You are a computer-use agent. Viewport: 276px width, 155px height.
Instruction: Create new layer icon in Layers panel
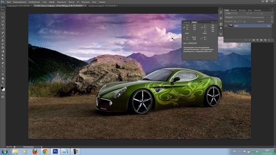tap(265, 40)
